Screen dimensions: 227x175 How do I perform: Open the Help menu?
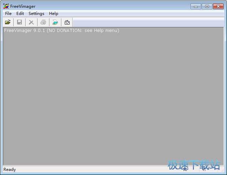(x=54, y=14)
